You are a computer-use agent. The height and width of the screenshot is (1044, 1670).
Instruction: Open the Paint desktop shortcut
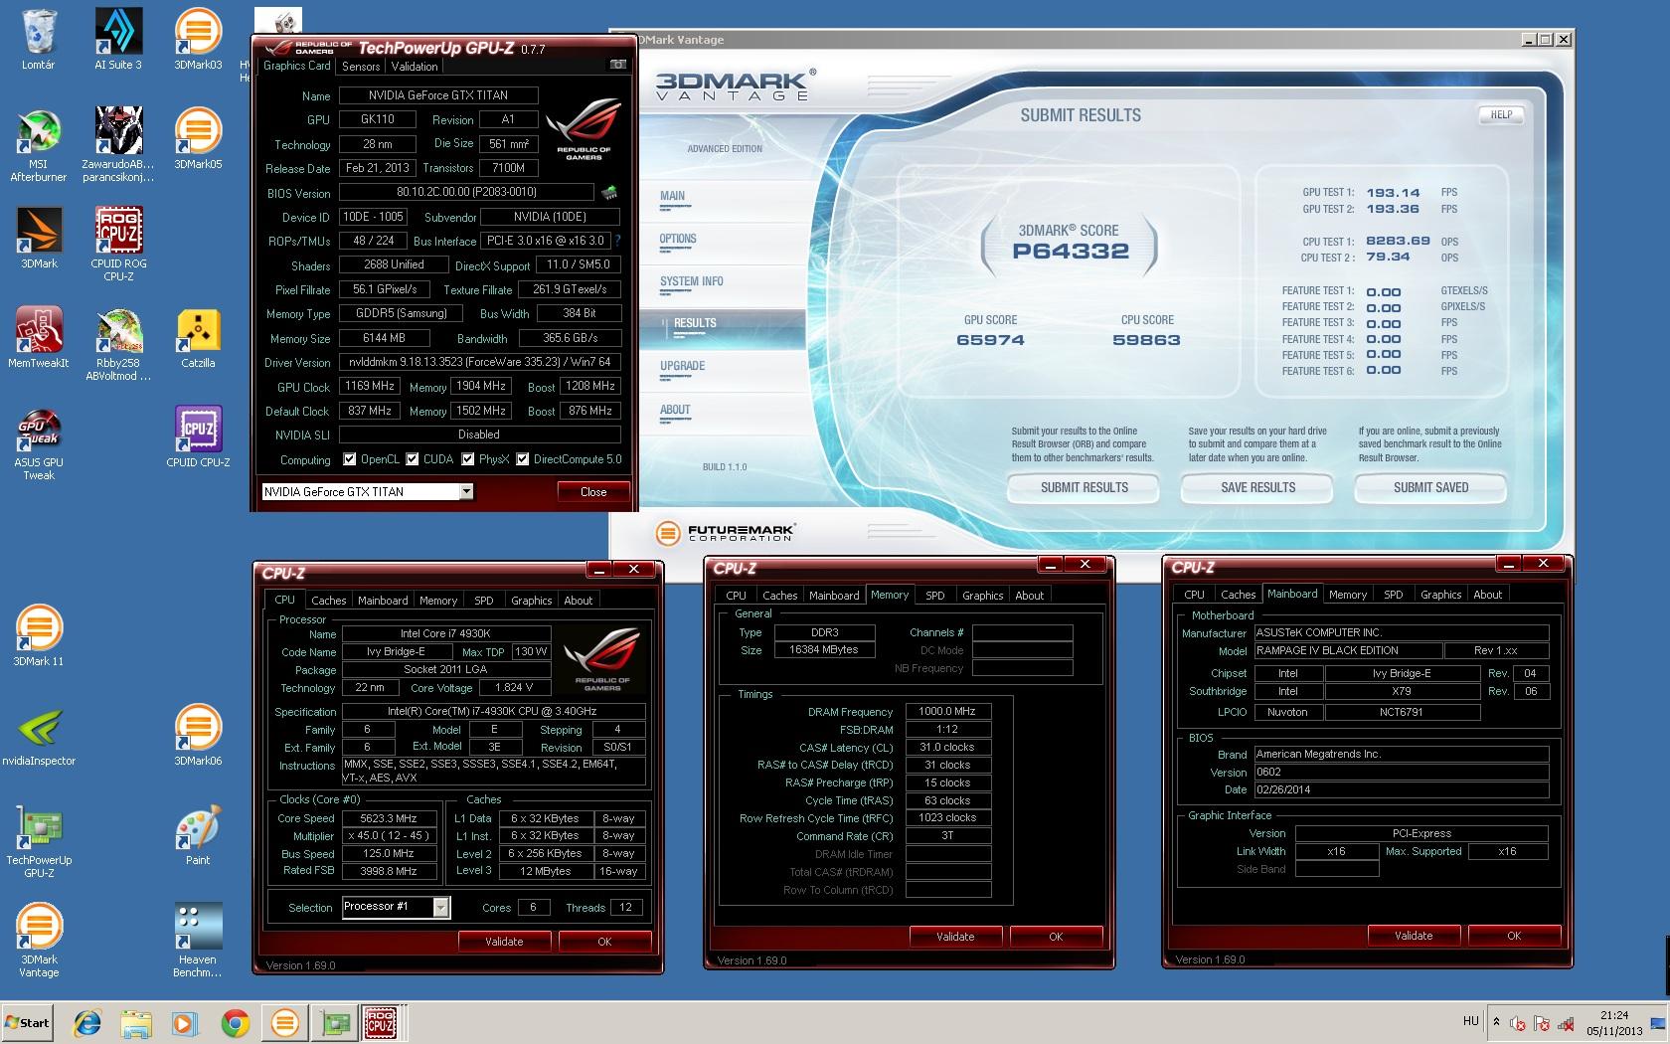tap(198, 835)
